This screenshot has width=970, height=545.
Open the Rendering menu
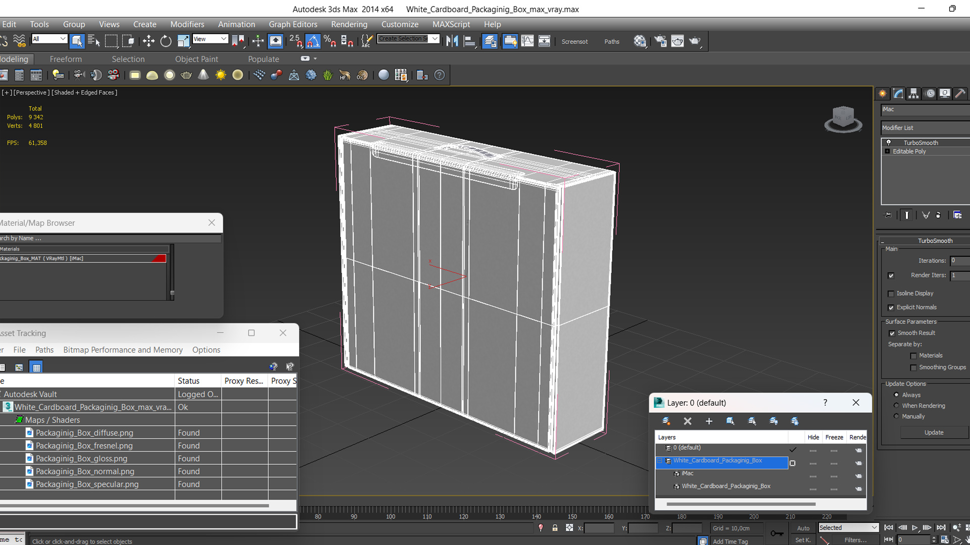click(x=349, y=24)
